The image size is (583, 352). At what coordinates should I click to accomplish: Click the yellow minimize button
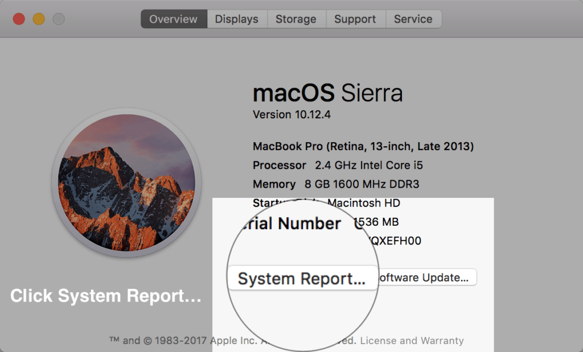[39, 18]
